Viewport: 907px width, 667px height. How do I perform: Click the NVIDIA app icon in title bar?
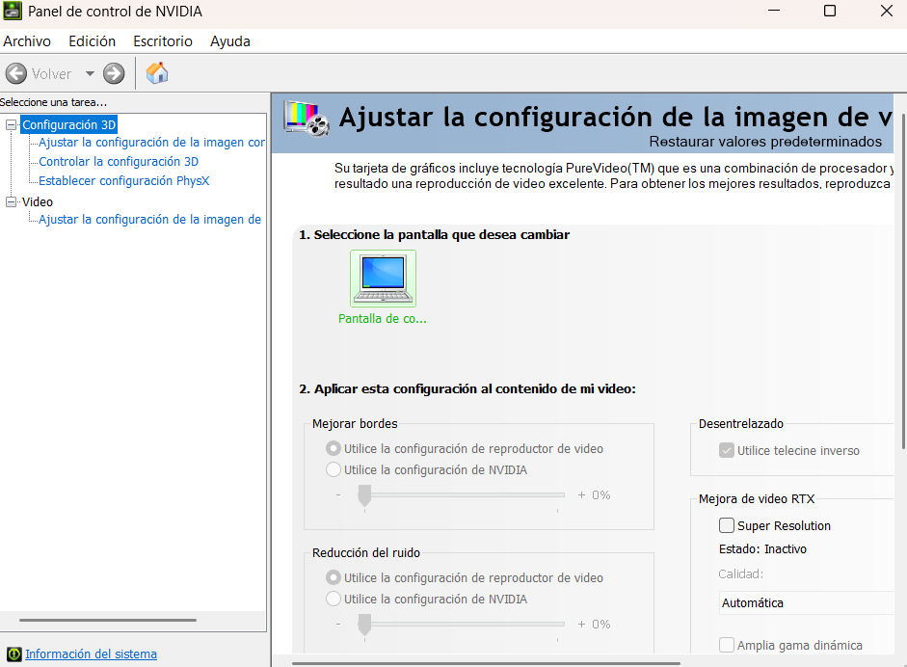pyautogui.click(x=13, y=11)
